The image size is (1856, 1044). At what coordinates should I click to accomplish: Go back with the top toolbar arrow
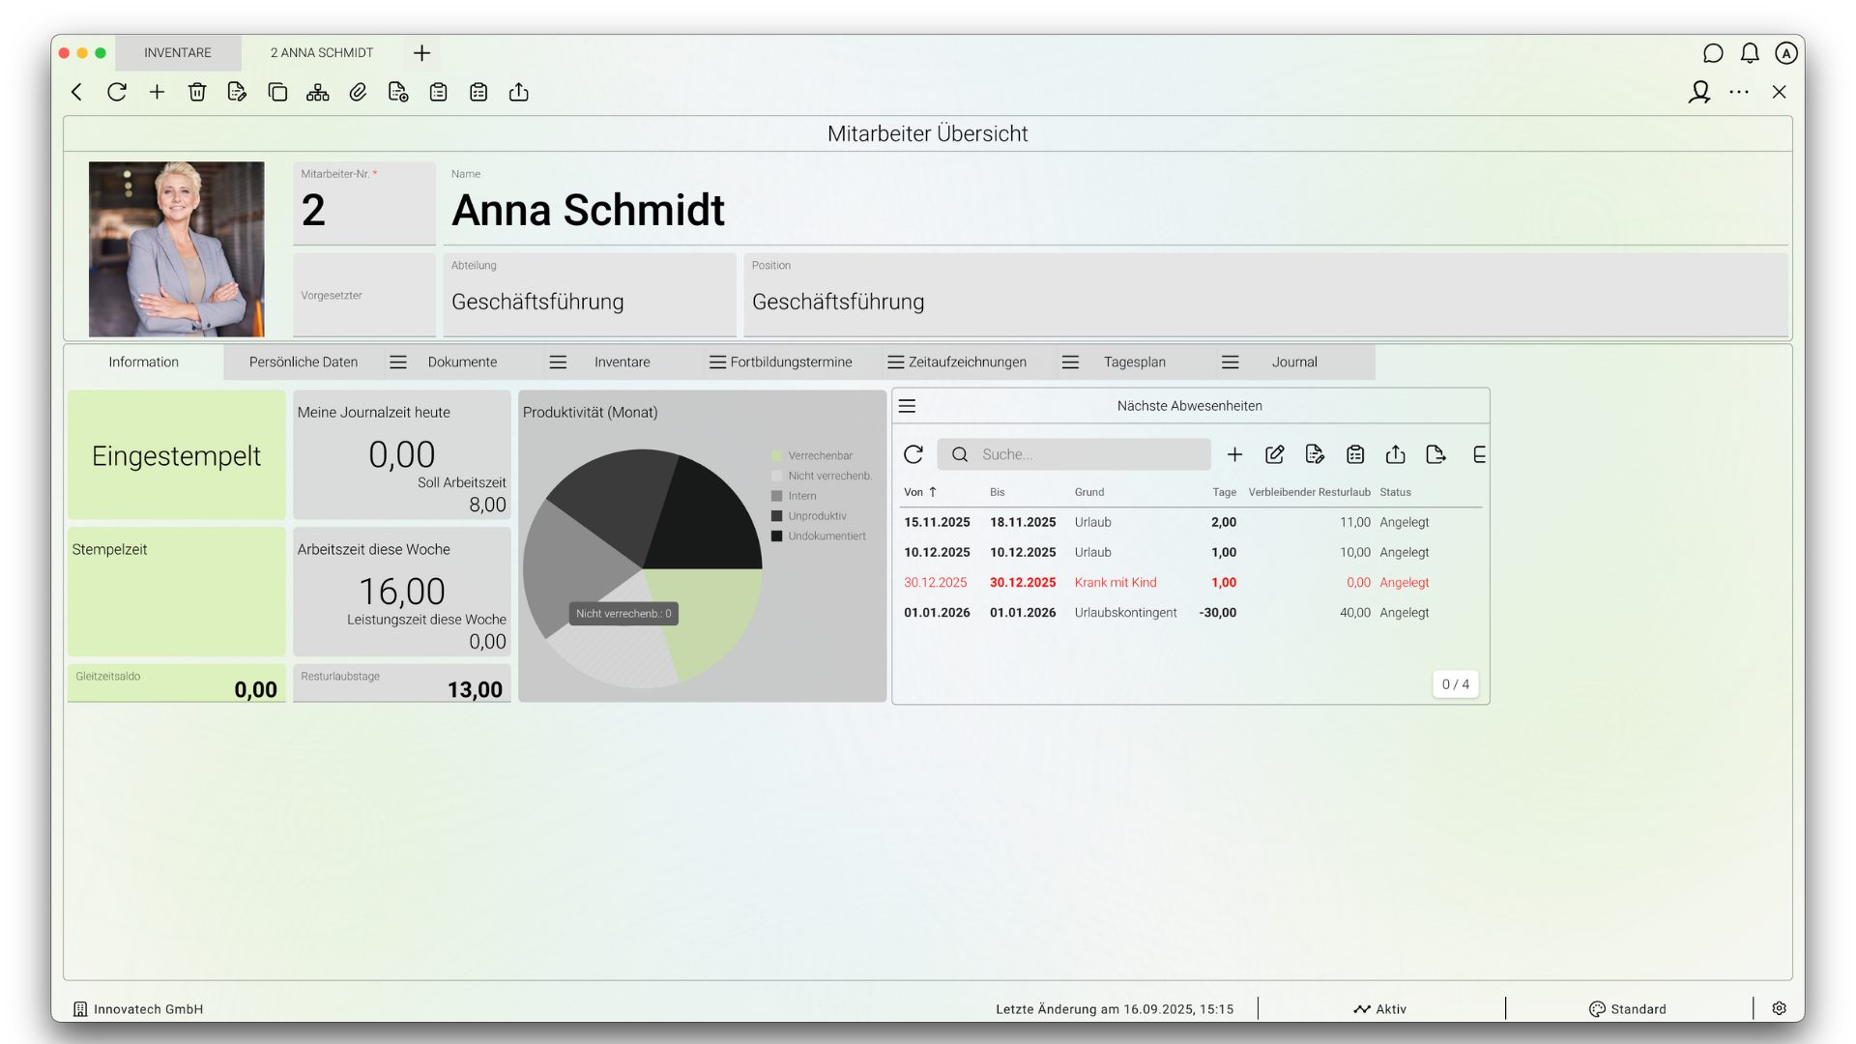click(x=76, y=92)
